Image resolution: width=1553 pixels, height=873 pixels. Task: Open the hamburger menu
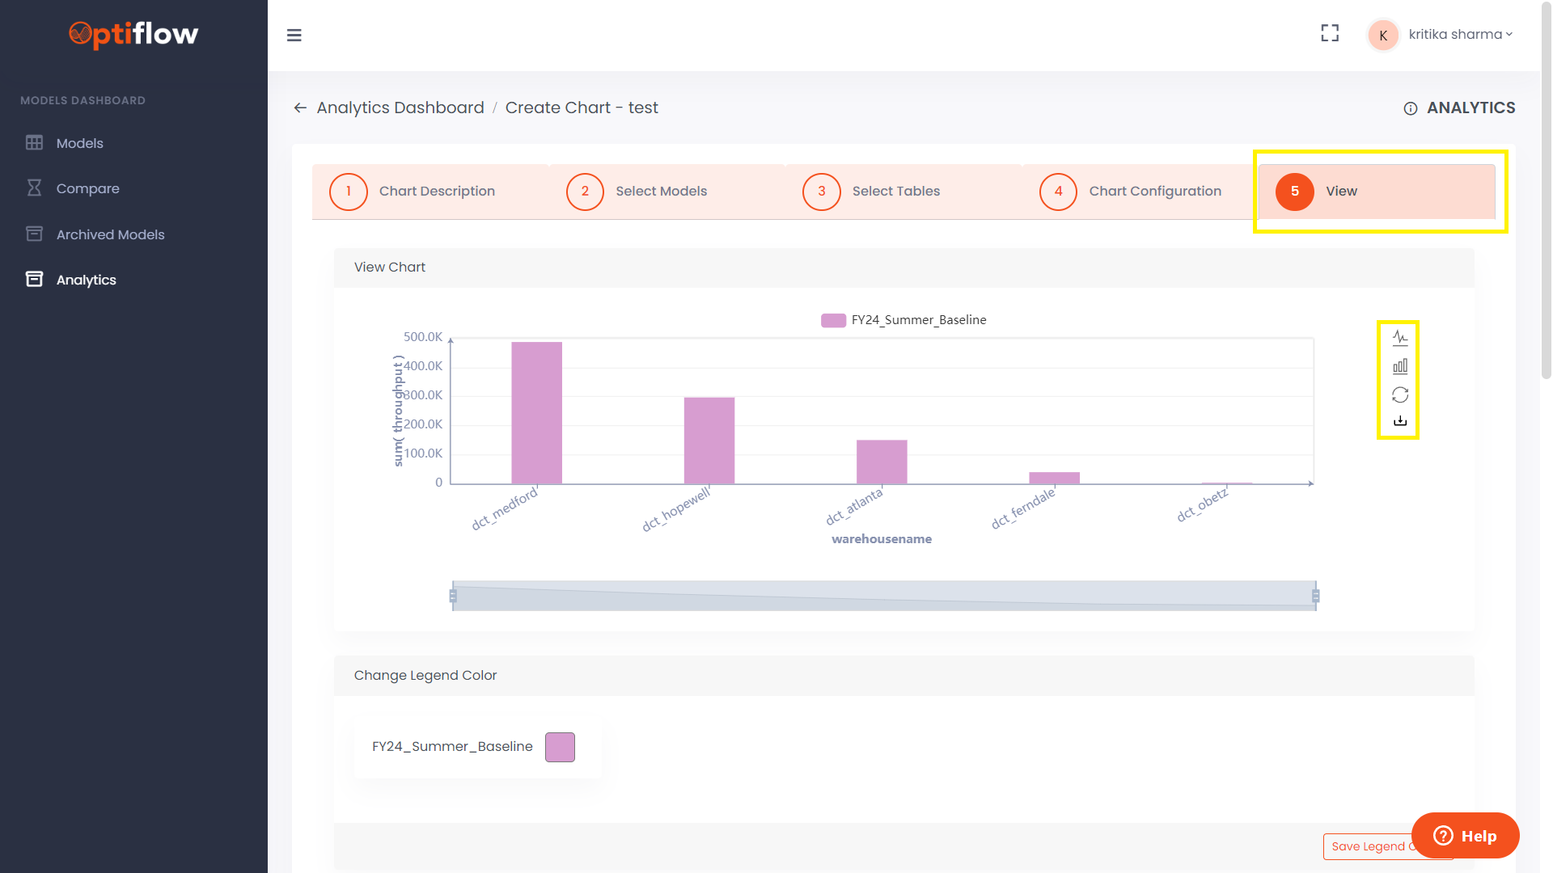pos(294,36)
